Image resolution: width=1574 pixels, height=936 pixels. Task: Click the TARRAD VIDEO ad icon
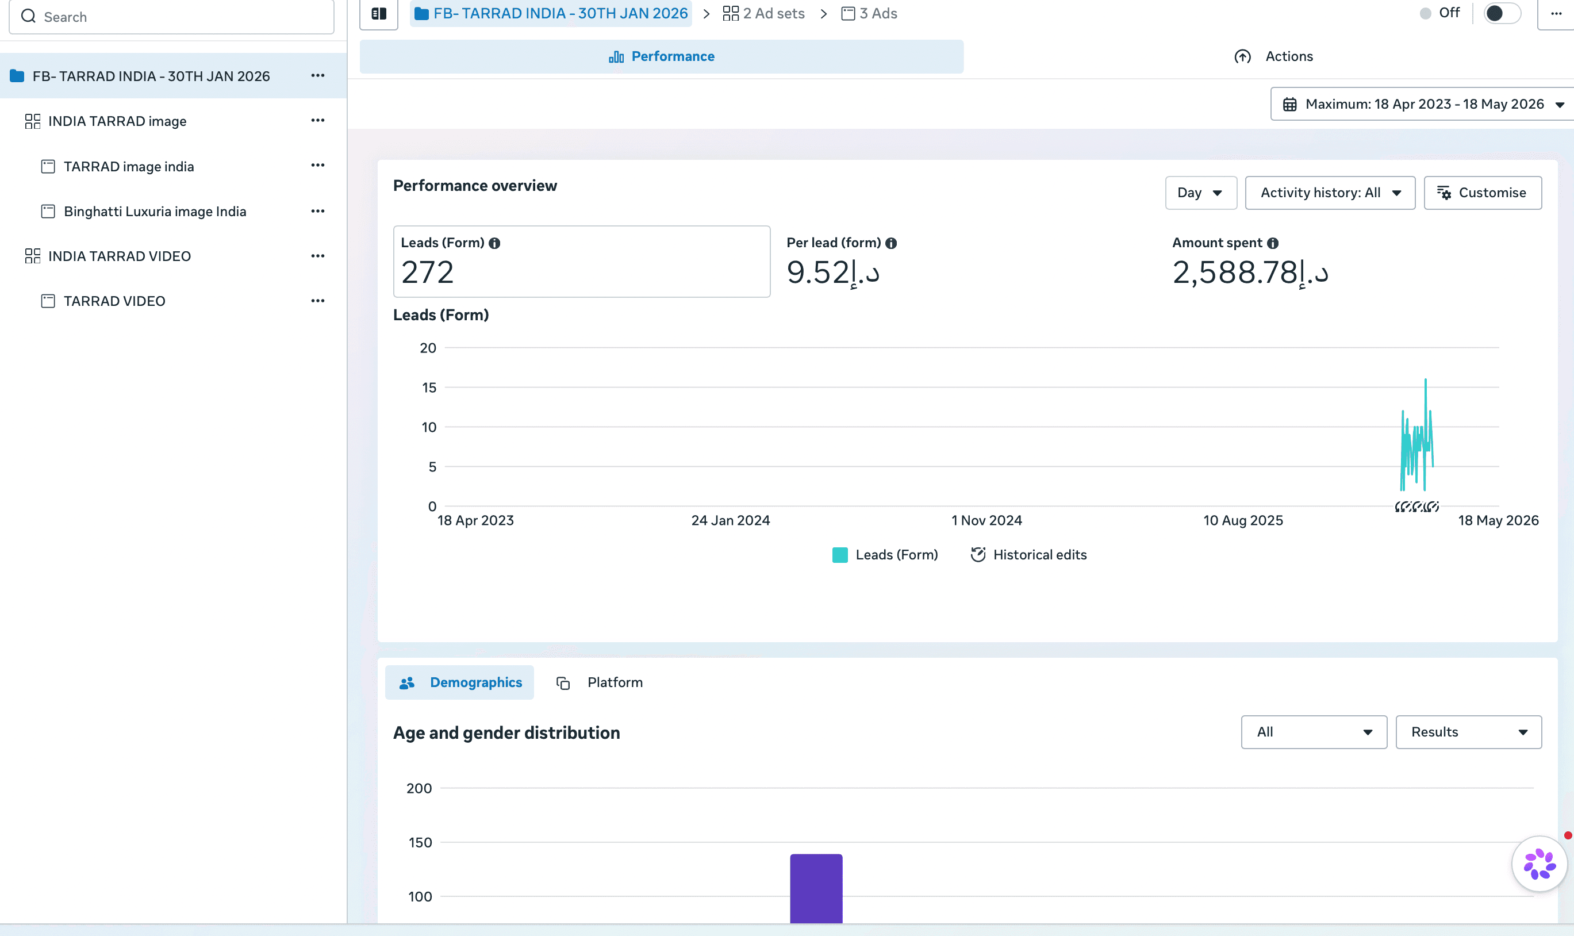click(x=48, y=301)
